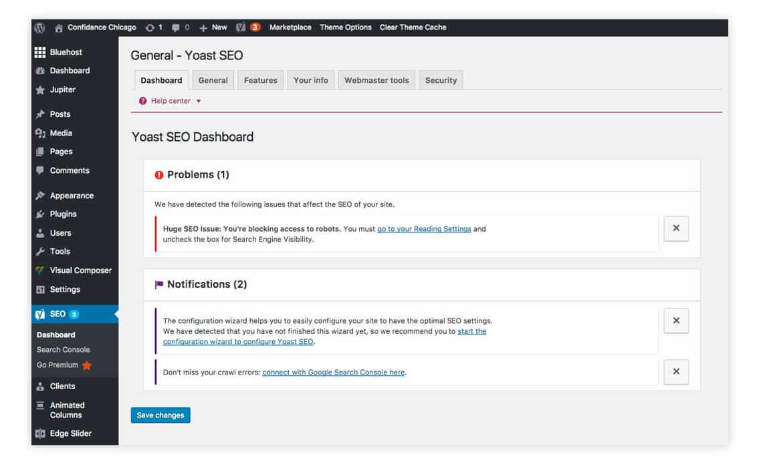Click the Help center question mark icon

[143, 101]
